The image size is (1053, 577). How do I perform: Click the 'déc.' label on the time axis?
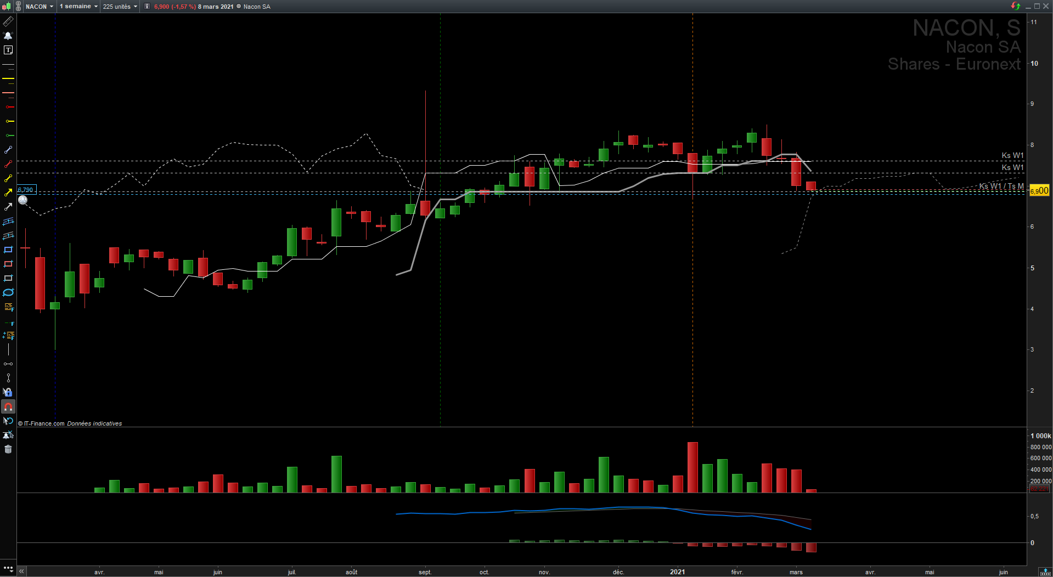[x=618, y=572]
